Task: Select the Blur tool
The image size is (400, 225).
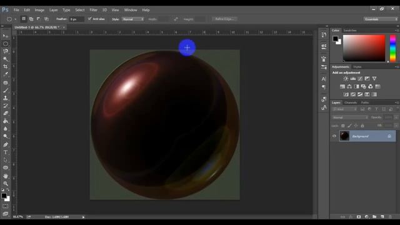Action: 6,129
